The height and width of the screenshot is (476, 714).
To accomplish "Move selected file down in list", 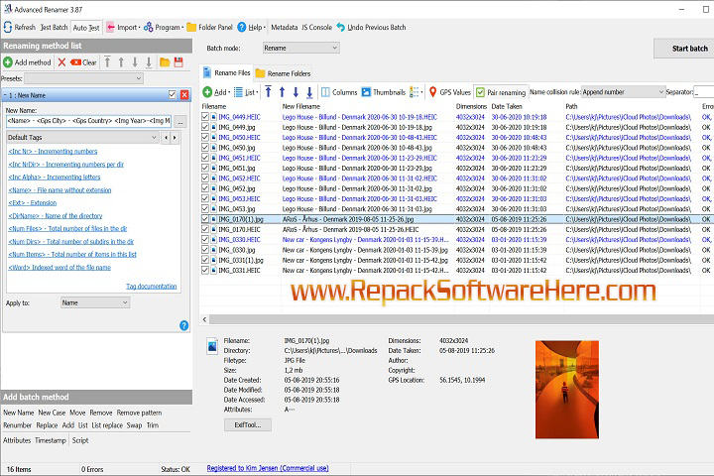I will pos(296,92).
